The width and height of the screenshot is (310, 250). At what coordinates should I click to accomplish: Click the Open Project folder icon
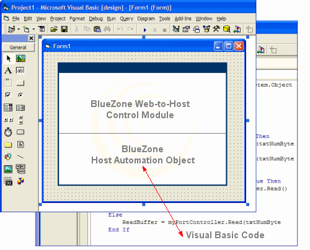[x=54, y=29]
